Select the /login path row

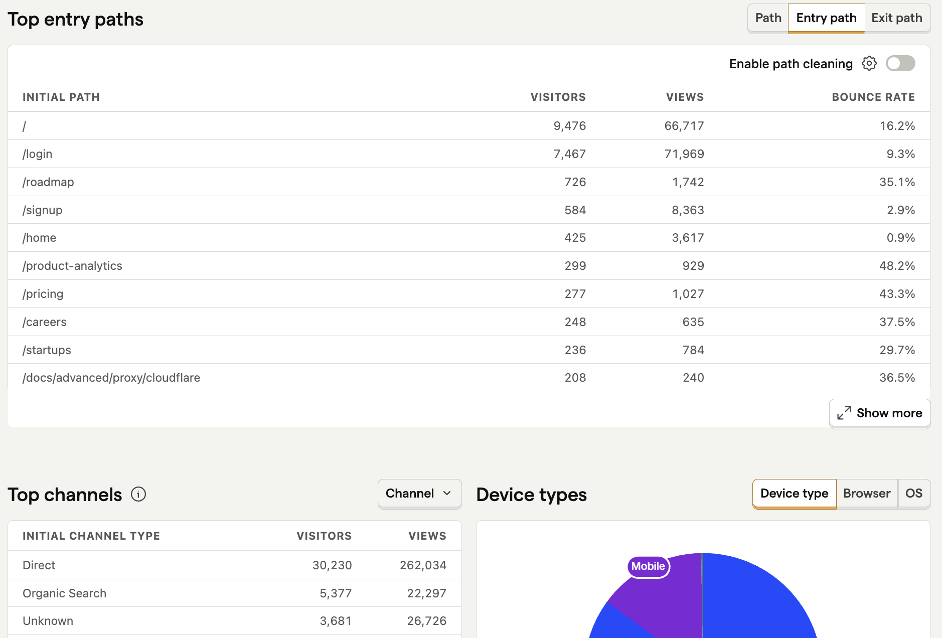coord(469,154)
